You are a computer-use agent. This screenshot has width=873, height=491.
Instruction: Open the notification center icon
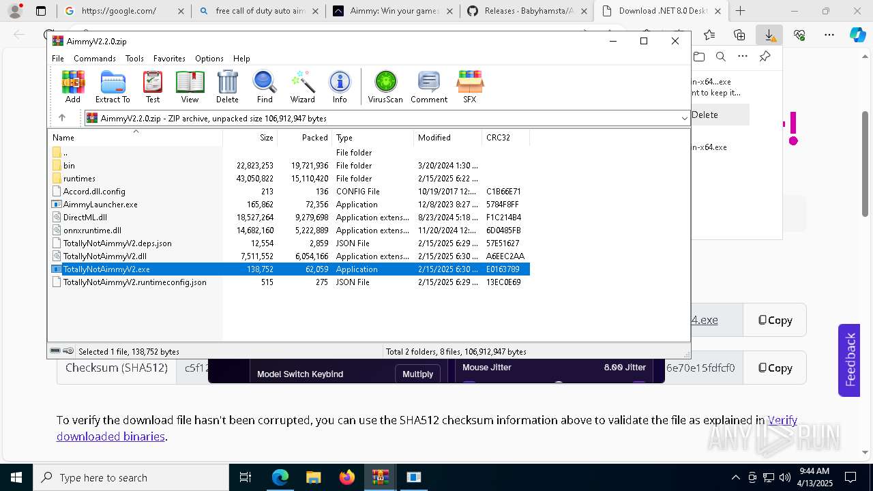[x=850, y=477]
